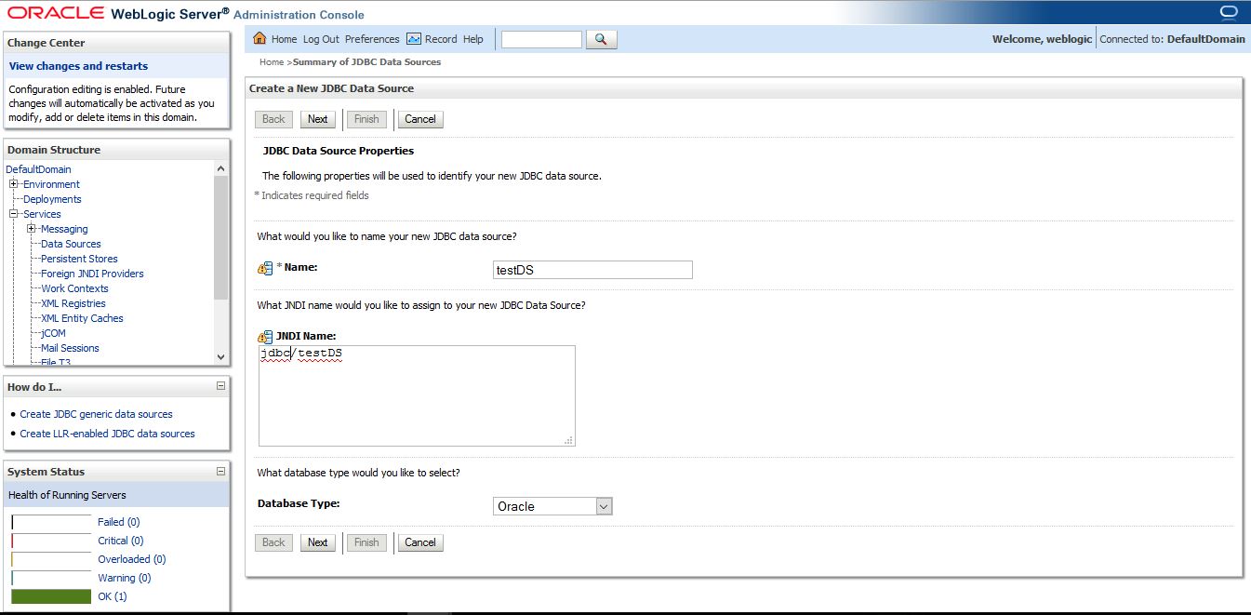The image size is (1251, 615).
Task: Click the Oracle logo icon at top right
Action: pos(1230,12)
